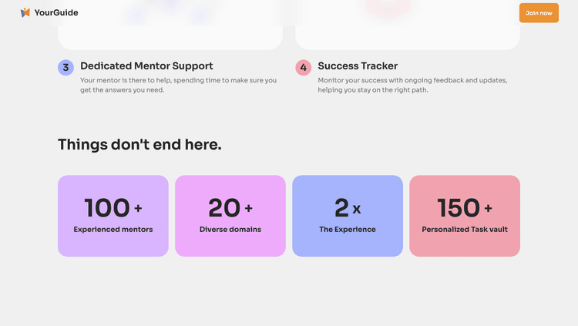Image resolution: width=578 pixels, height=326 pixels.
Task: Open the 20+ Diverse domains card
Action: click(230, 216)
